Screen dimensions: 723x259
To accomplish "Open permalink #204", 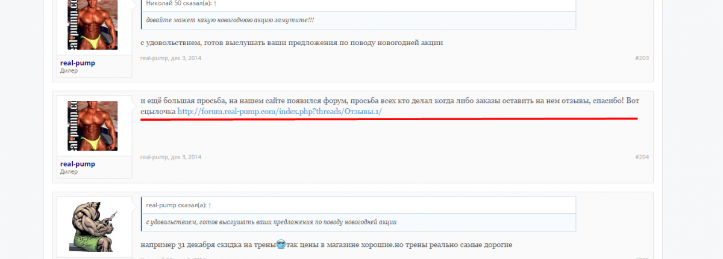I will pos(642,157).
